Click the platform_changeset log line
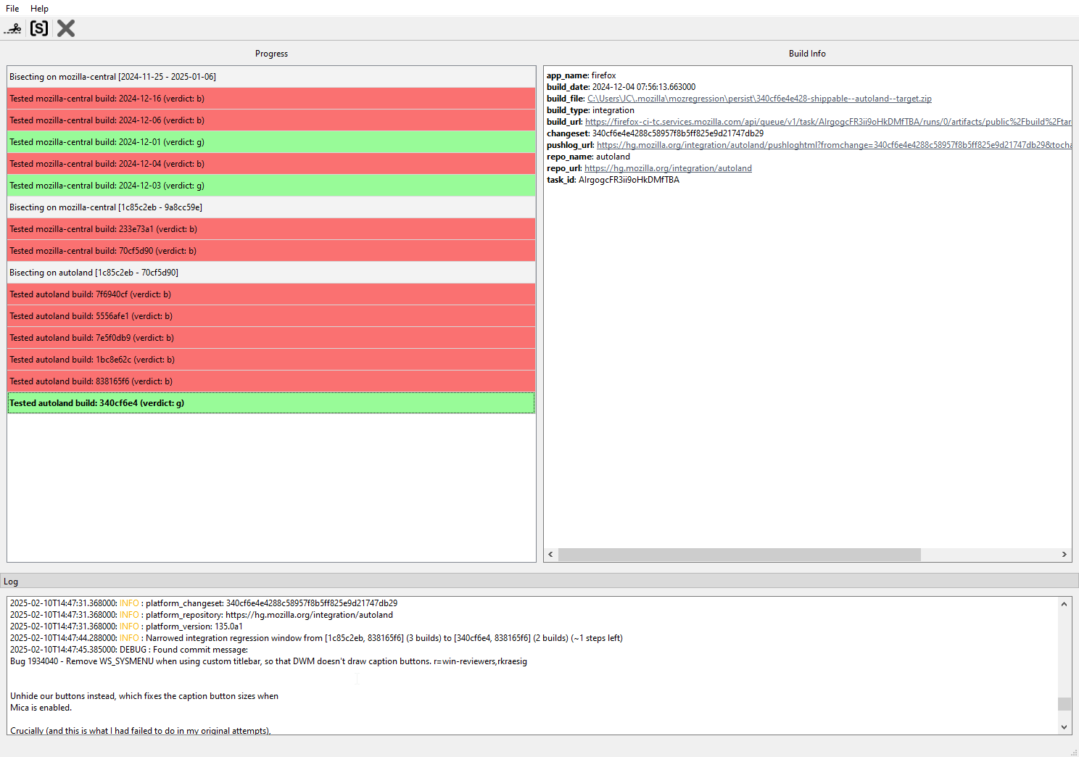The height and width of the screenshot is (757, 1079). tap(204, 603)
